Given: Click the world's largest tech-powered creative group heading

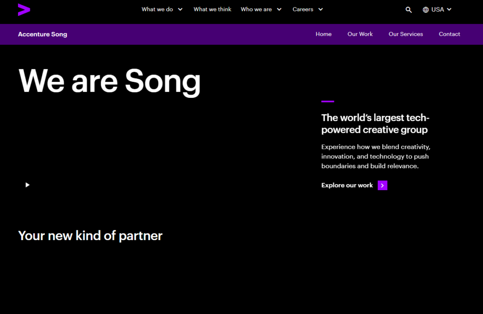Looking at the screenshot, I should point(375,124).
